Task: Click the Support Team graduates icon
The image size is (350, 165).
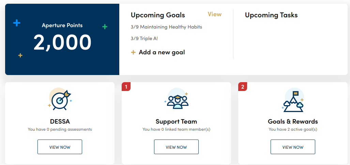Action: tap(177, 99)
